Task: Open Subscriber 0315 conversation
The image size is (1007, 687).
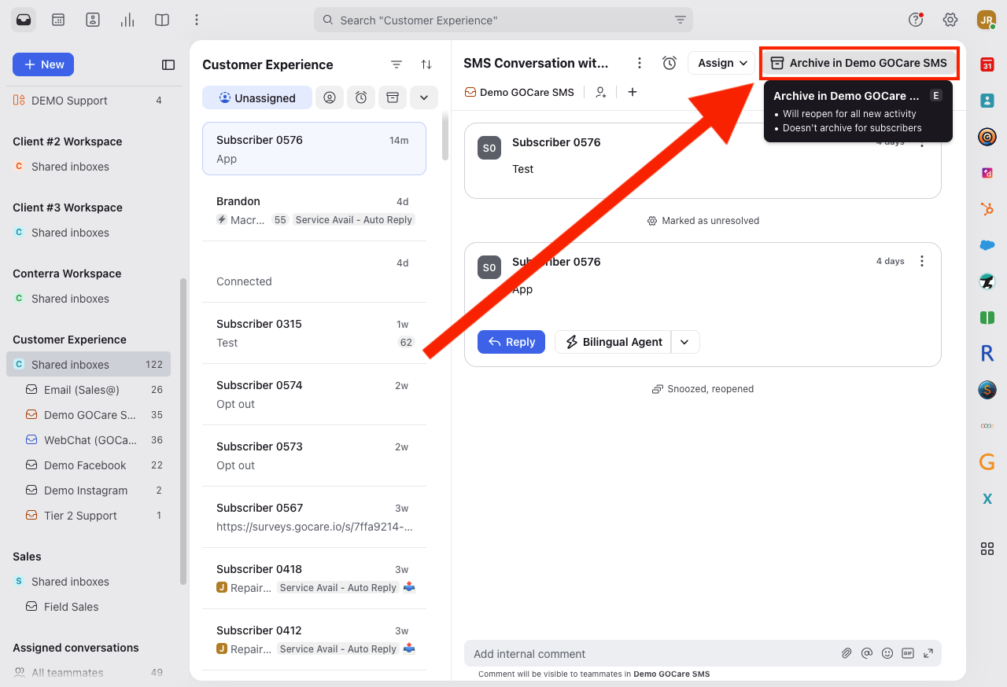Action: coord(314,332)
